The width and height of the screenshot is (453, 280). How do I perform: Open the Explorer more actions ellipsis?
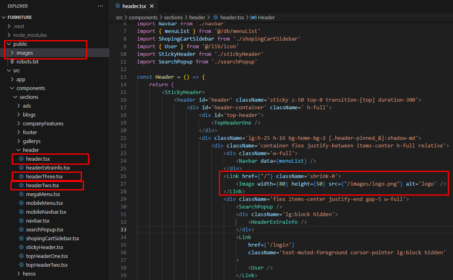(100, 6)
